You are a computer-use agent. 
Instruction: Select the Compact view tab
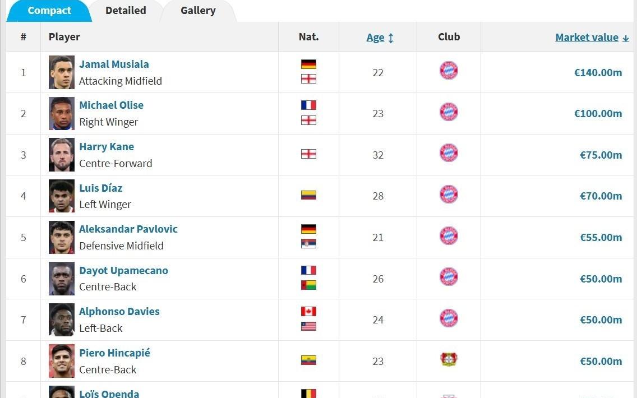click(49, 11)
